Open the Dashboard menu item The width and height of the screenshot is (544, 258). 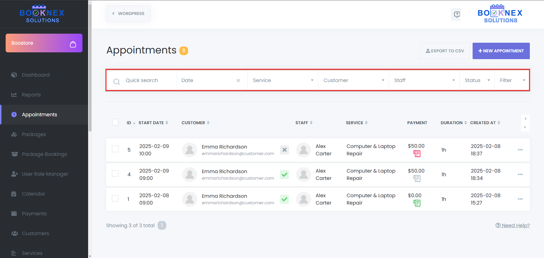point(14,75)
